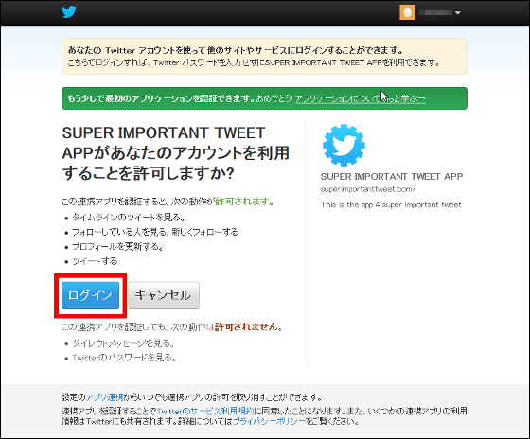530x439 pixels.
Task: Click the SUPER IMPORTANT TWEET APP name text
Action: (x=392, y=176)
